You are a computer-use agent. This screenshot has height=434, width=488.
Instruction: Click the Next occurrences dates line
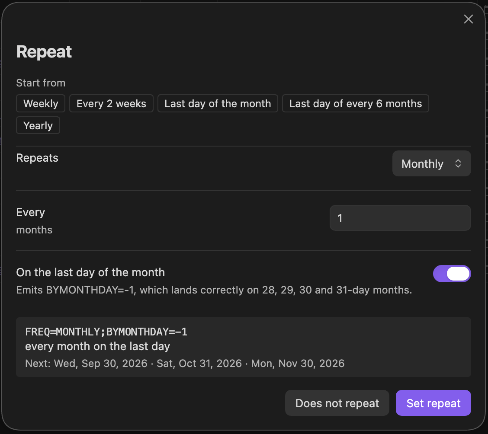pos(185,364)
